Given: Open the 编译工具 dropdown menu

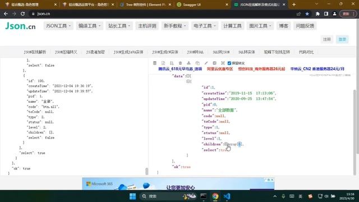Looking at the screenshot, I should point(90,26).
